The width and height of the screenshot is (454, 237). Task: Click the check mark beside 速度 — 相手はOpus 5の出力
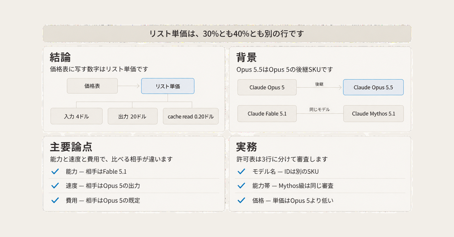(x=55, y=186)
